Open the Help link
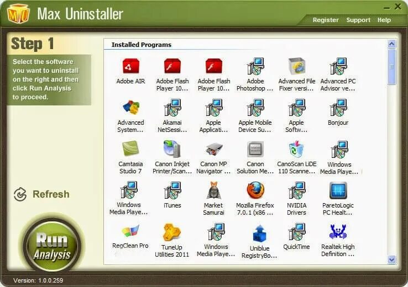Viewport: 408px width, 287px height. point(384,20)
